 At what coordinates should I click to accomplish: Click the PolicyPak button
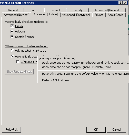(x=11, y=130)
